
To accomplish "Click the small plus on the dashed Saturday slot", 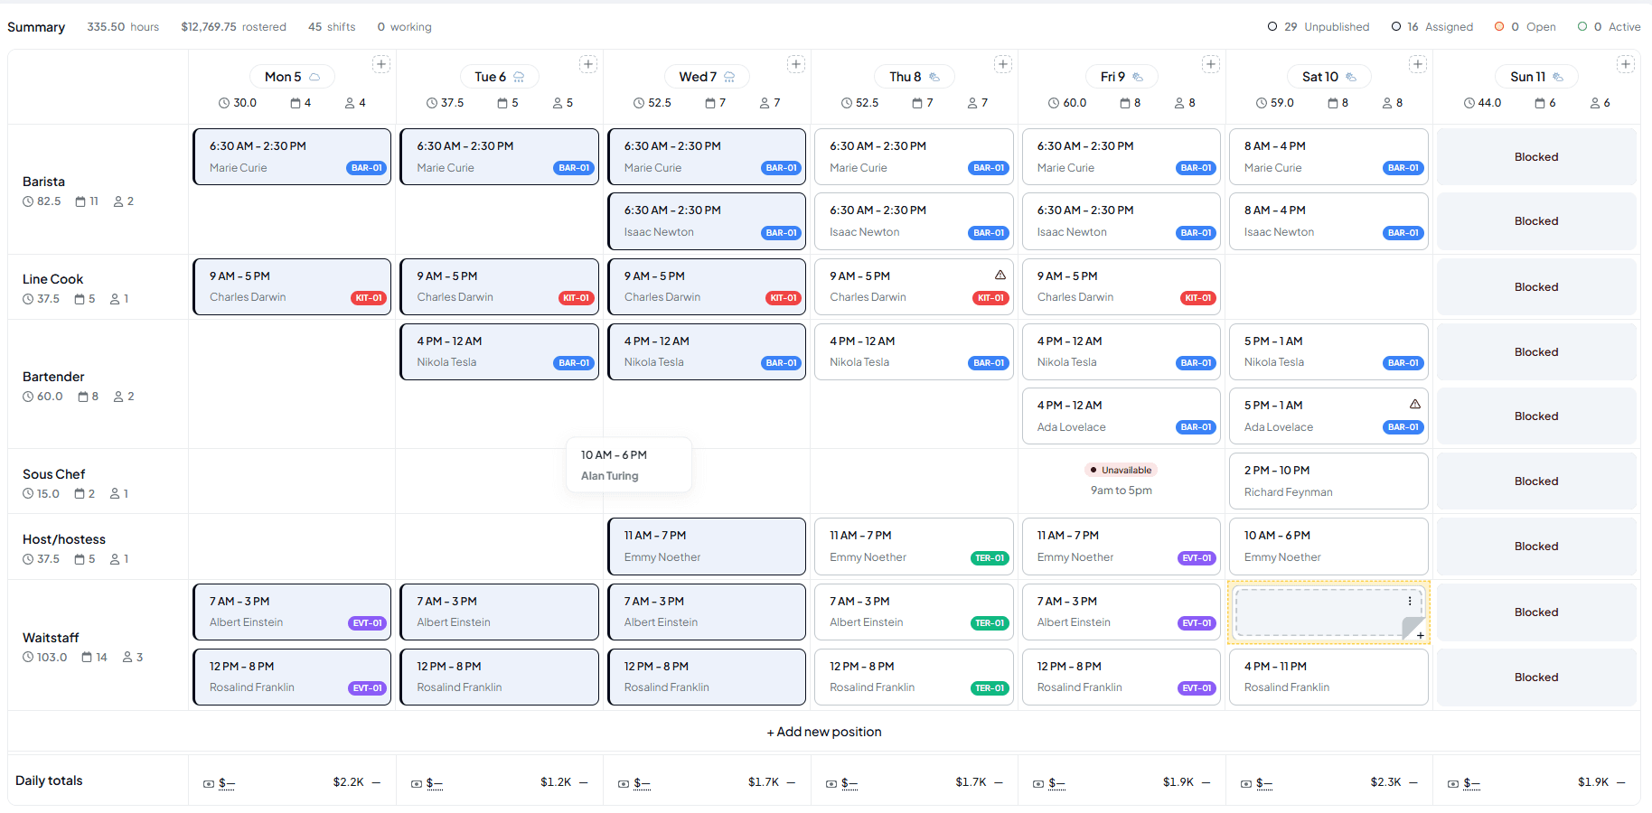I will coord(1421,635).
